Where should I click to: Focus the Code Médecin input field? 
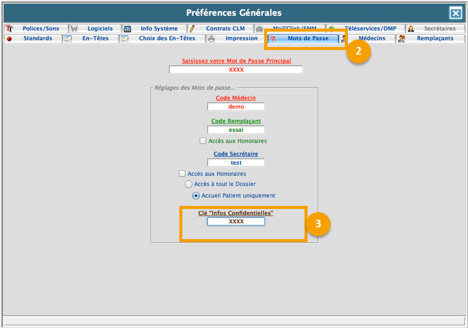point(236,107)
